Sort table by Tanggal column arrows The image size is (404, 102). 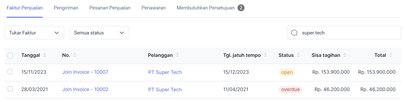pos(44,55)
